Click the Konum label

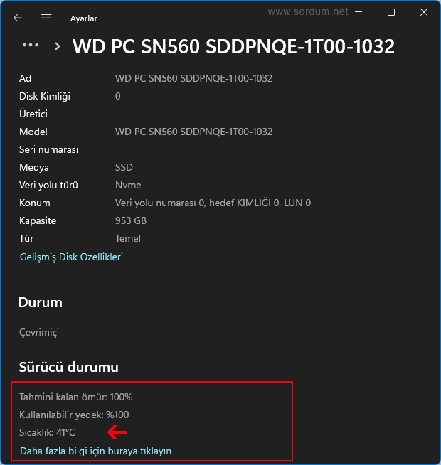point(35,203)
